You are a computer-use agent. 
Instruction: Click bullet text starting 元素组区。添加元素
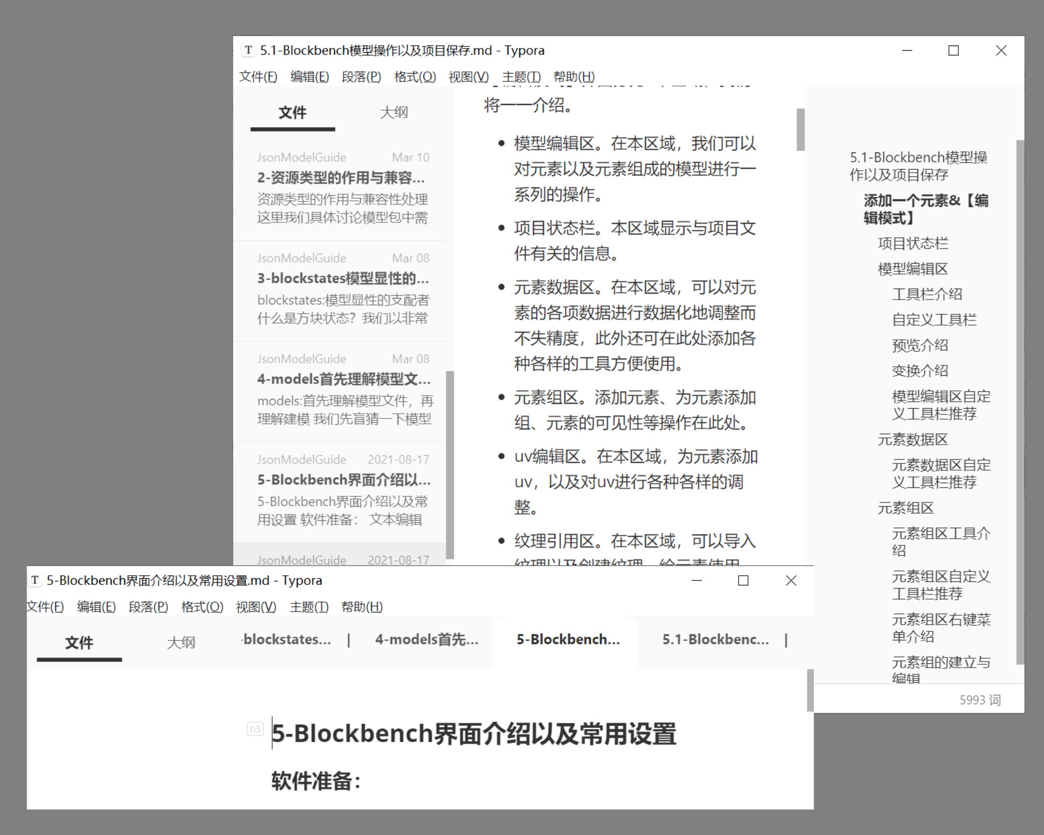pos(635,410)
